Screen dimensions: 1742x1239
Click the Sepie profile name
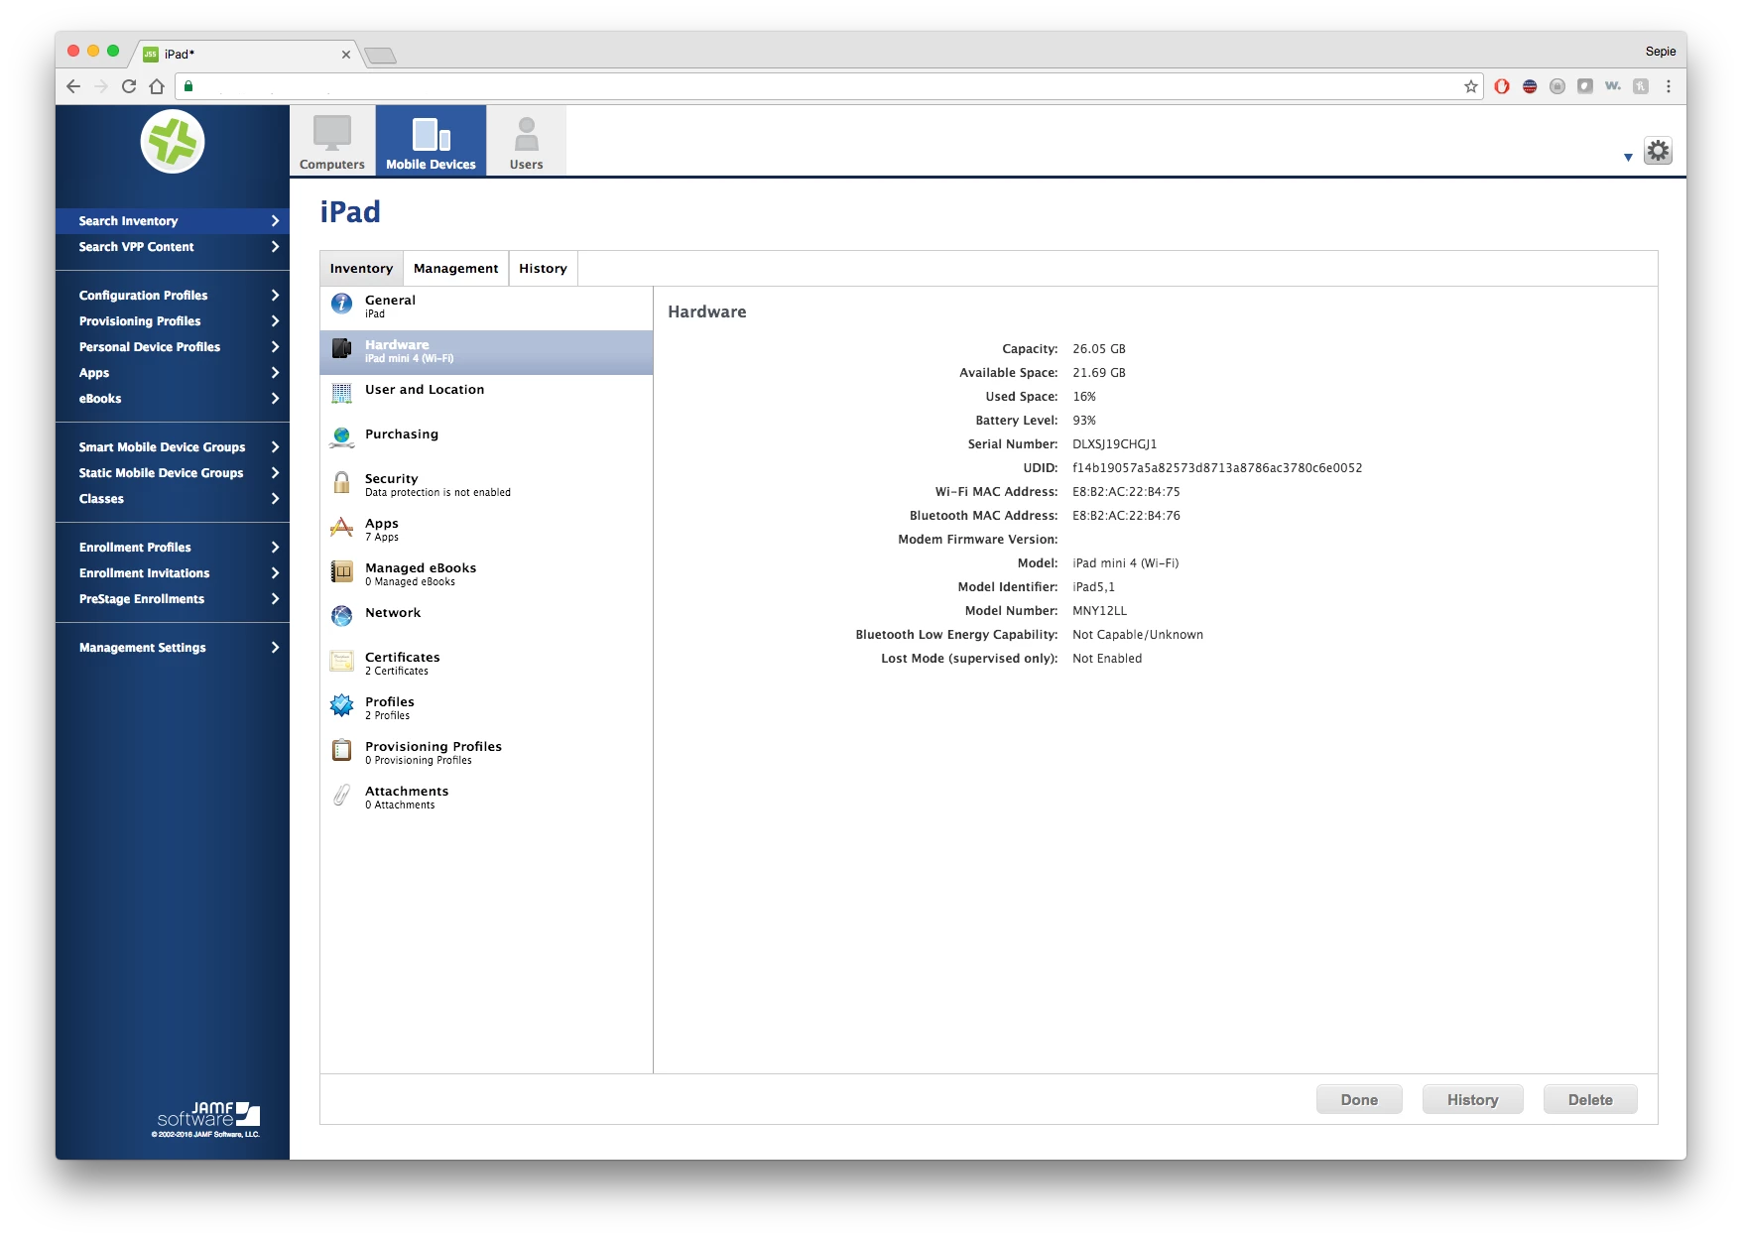point(1660,52)
